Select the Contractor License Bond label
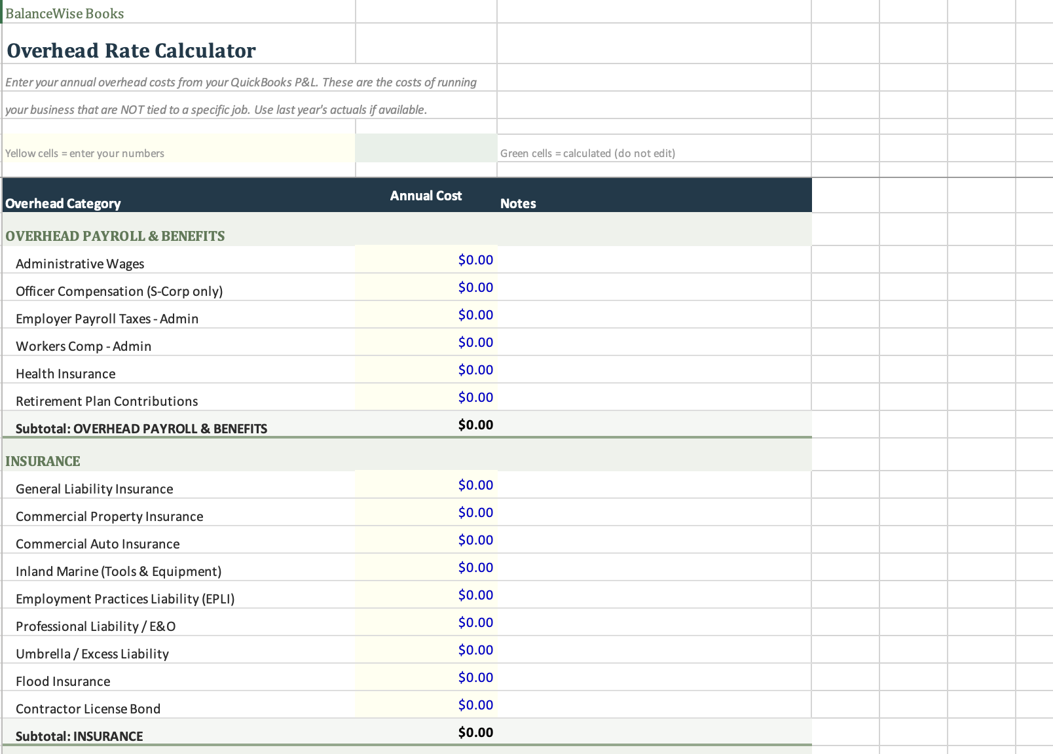The height and width of the screenshot is (754, 1053). coord(88,709)
